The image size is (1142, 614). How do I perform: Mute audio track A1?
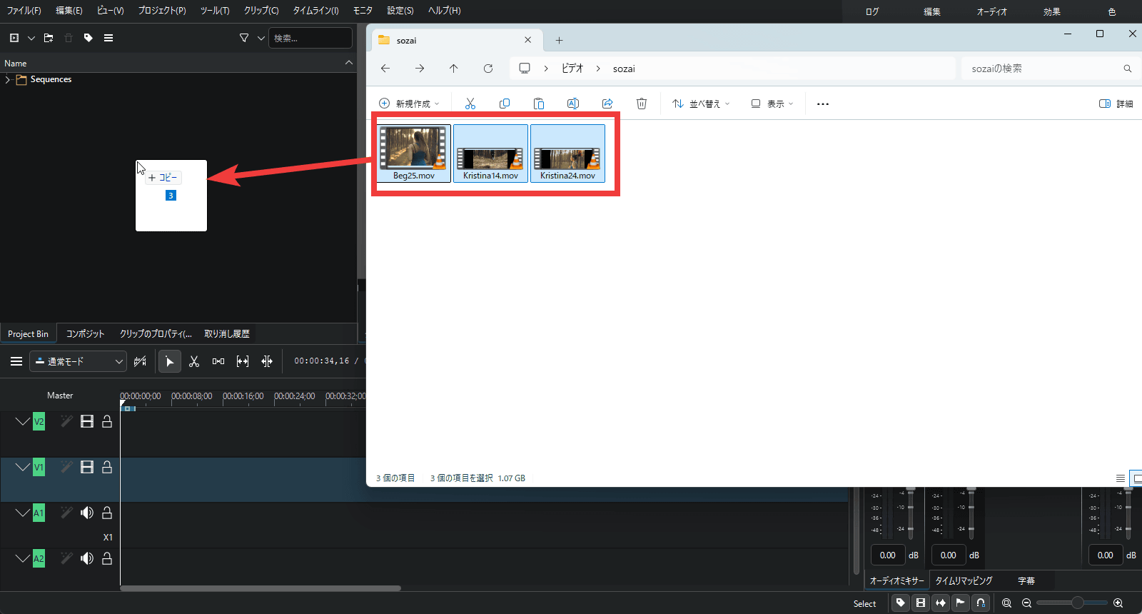(87, 513)
